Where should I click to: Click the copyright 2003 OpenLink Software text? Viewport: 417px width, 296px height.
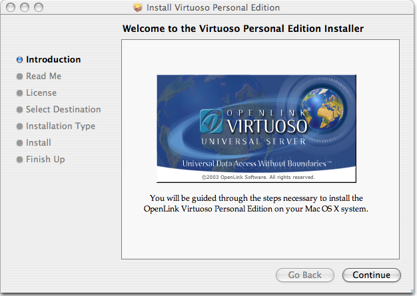[258, 177]
